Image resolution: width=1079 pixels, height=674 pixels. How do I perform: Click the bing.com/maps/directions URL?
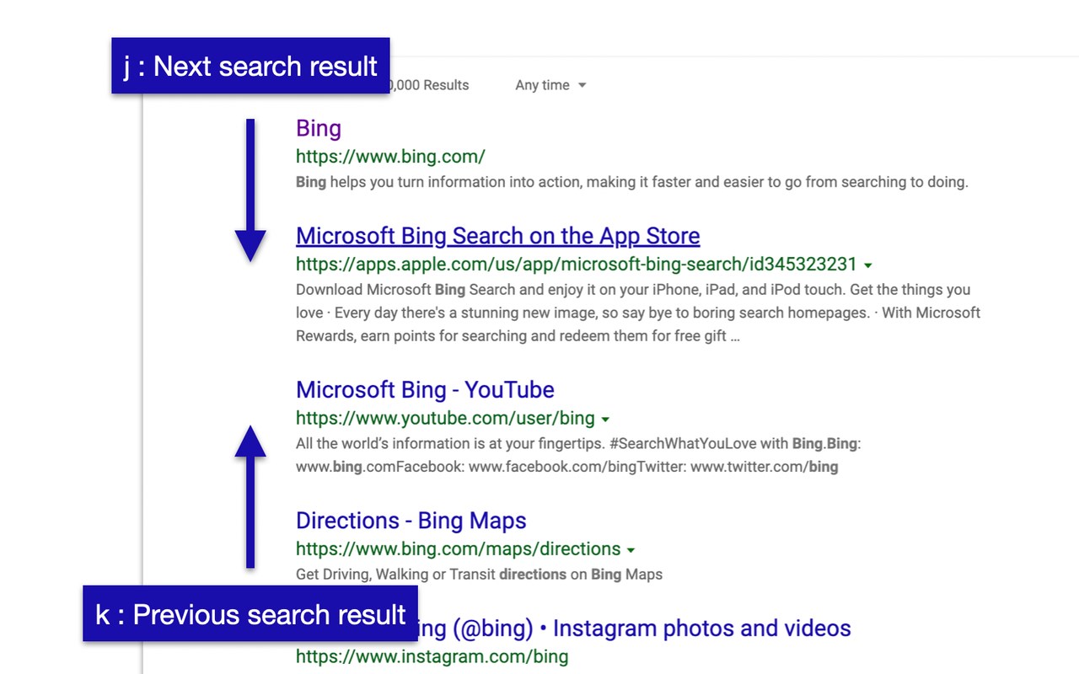click(458, 549)
